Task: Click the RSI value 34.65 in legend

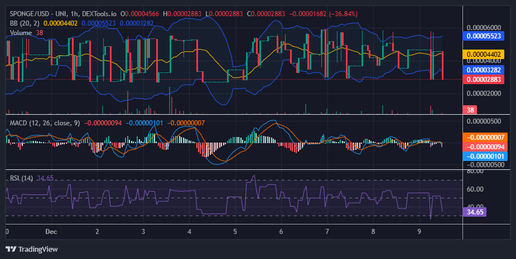Action: click(45, 178)
